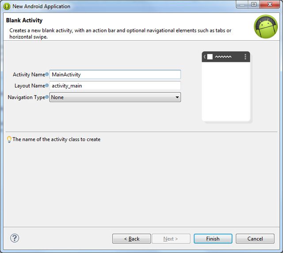Maximize the New Android Application window
Image resolution: width=283 pixels, height=253 pixels.
pos(254,5)
